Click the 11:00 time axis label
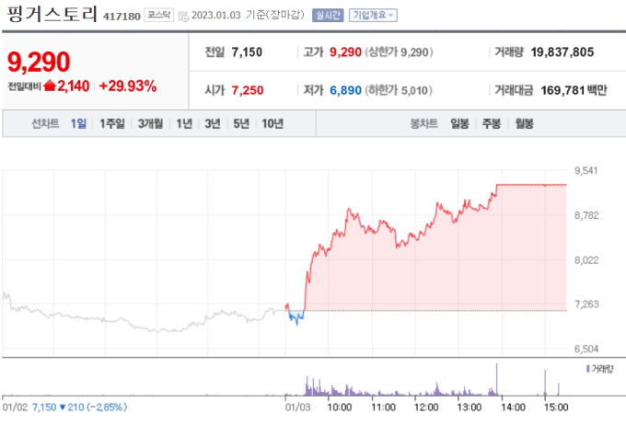The width and height of the screenshot is (626, 425). coord(383,407)
